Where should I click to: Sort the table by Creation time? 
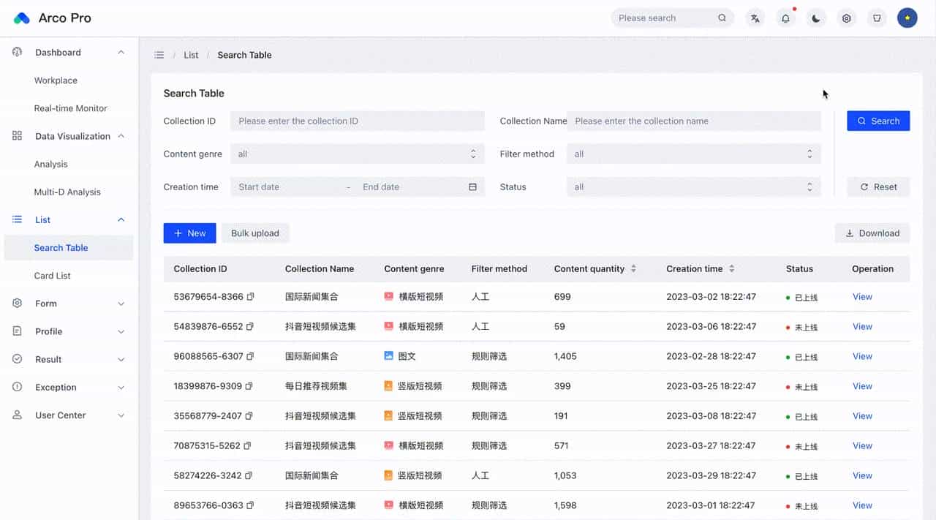(733, 268)
